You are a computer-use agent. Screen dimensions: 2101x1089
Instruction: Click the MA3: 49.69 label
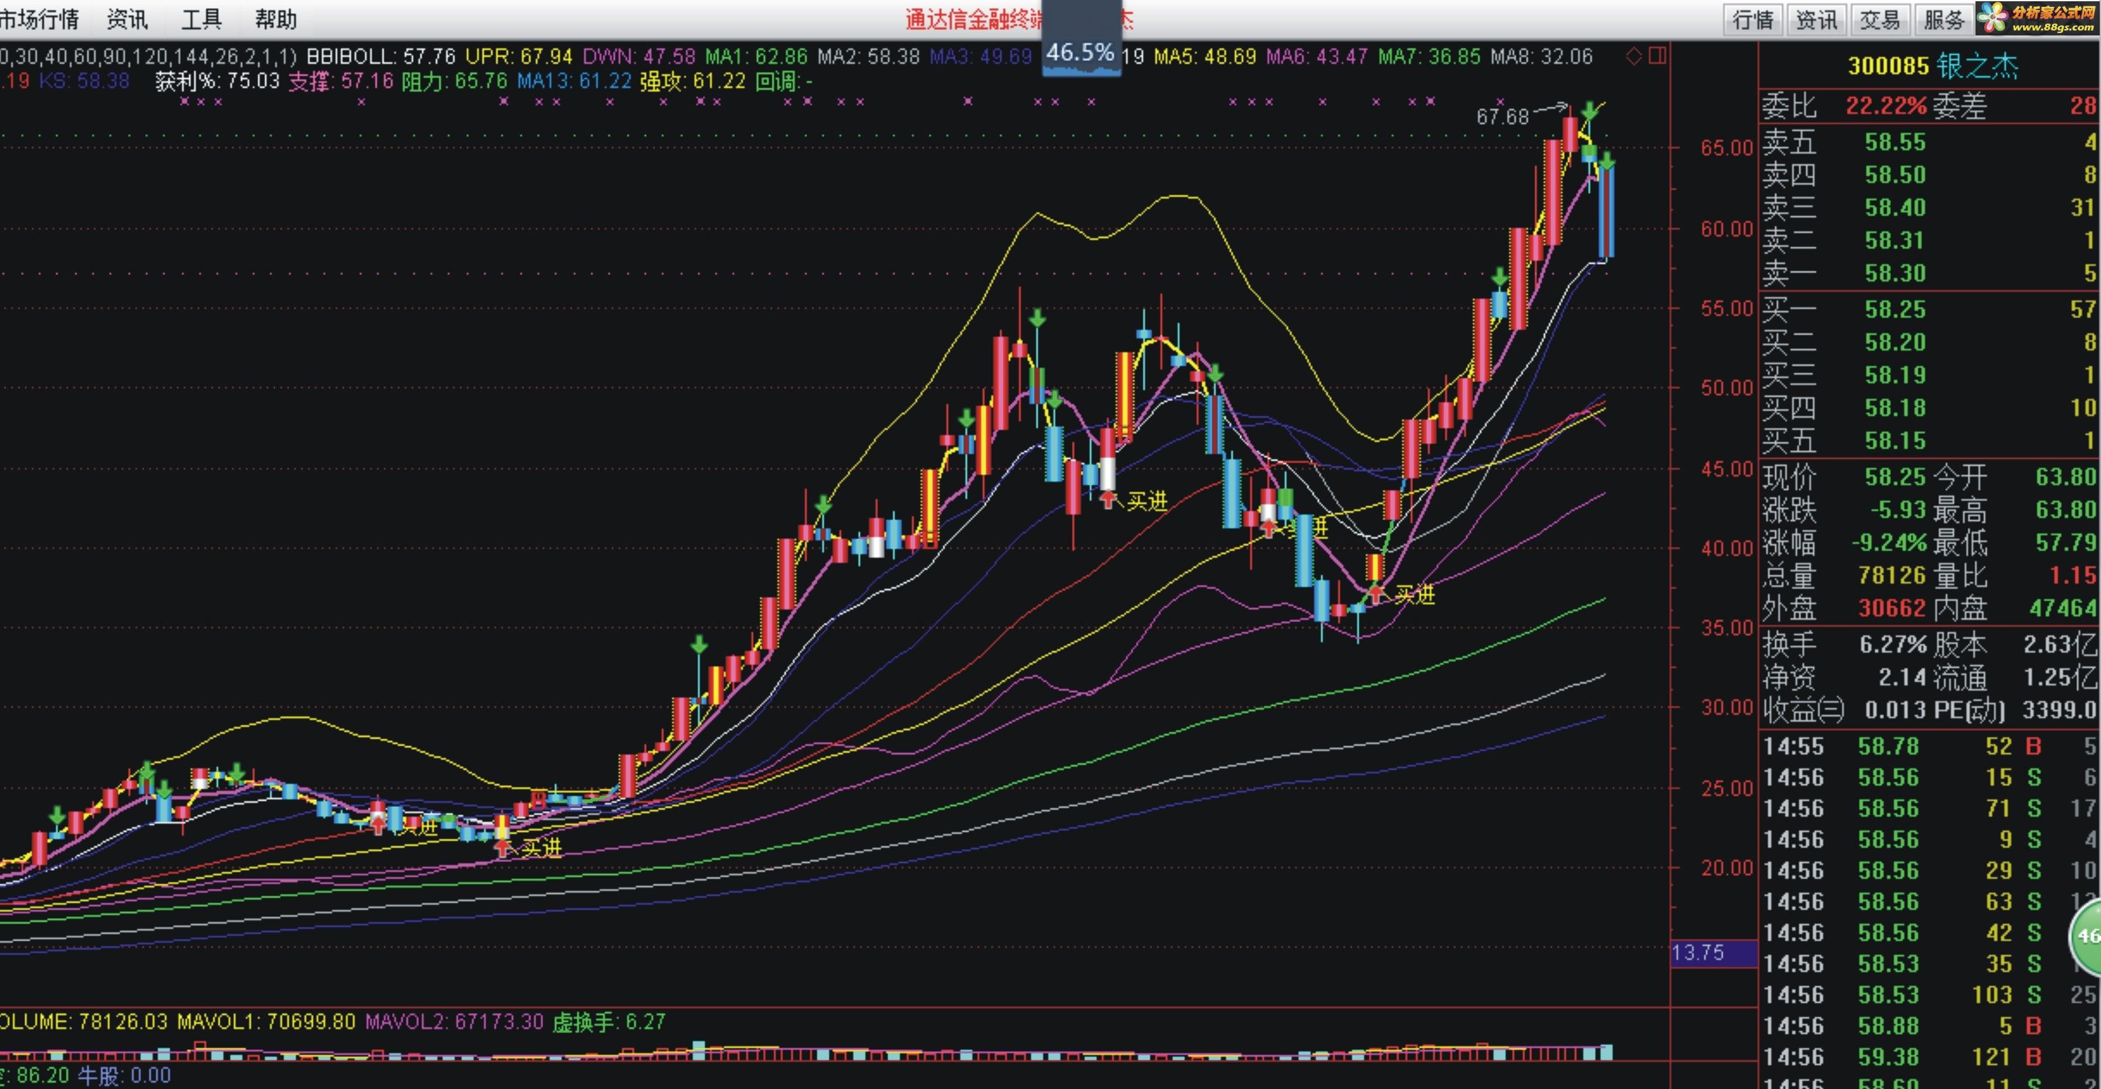click(x=981, y=57)
